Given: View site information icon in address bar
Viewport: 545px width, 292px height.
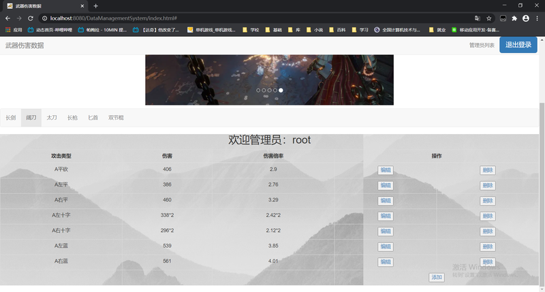Looking at the screenshot, I should [x=44, y=18].
